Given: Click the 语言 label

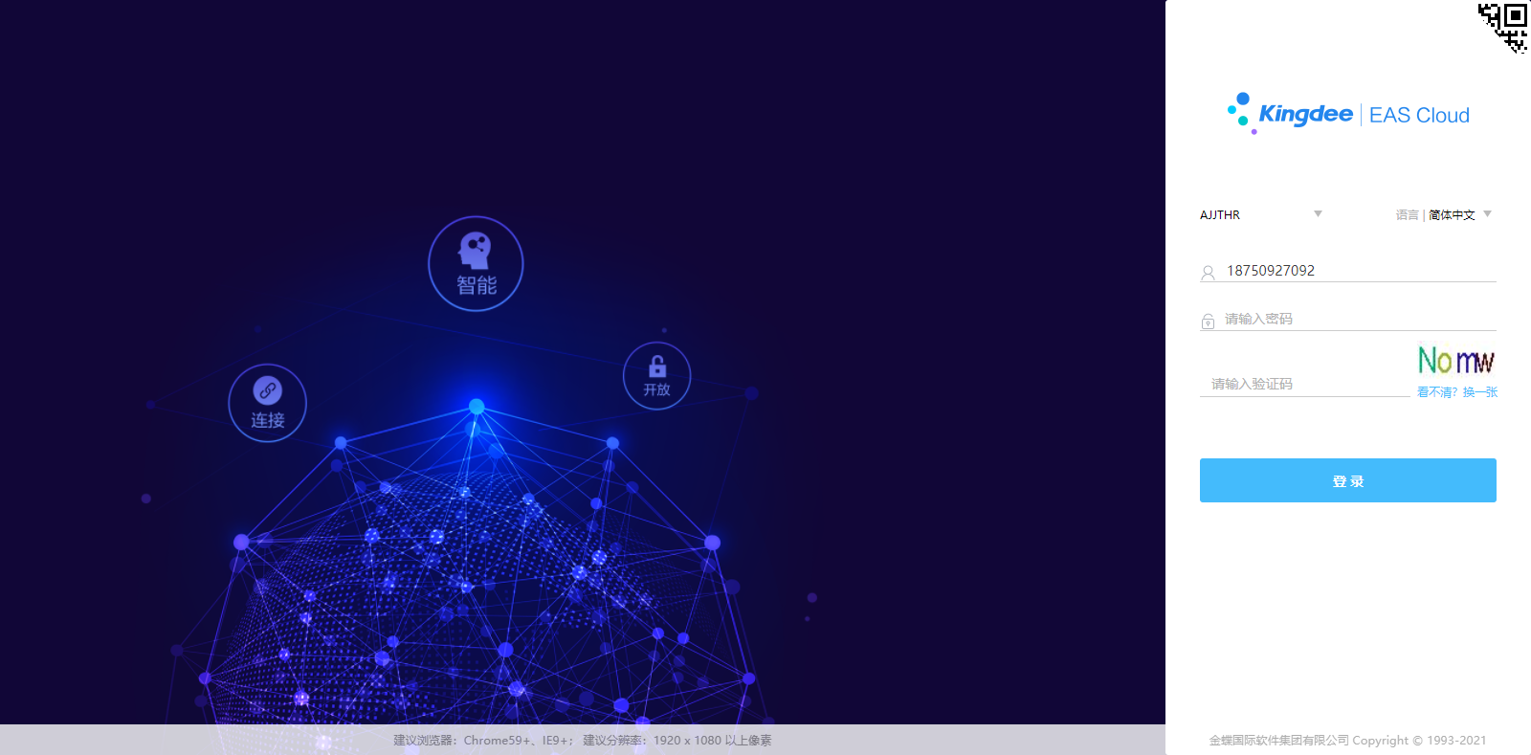Looking at the screenshot, I should [x=1406, y=215].
